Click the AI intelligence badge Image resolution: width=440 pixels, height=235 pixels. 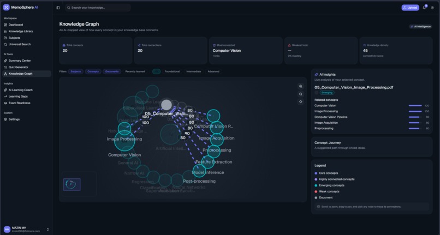pos(420,27)
